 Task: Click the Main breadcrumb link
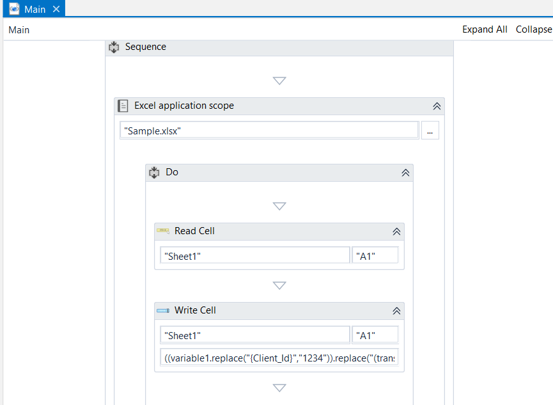point(19,30)
